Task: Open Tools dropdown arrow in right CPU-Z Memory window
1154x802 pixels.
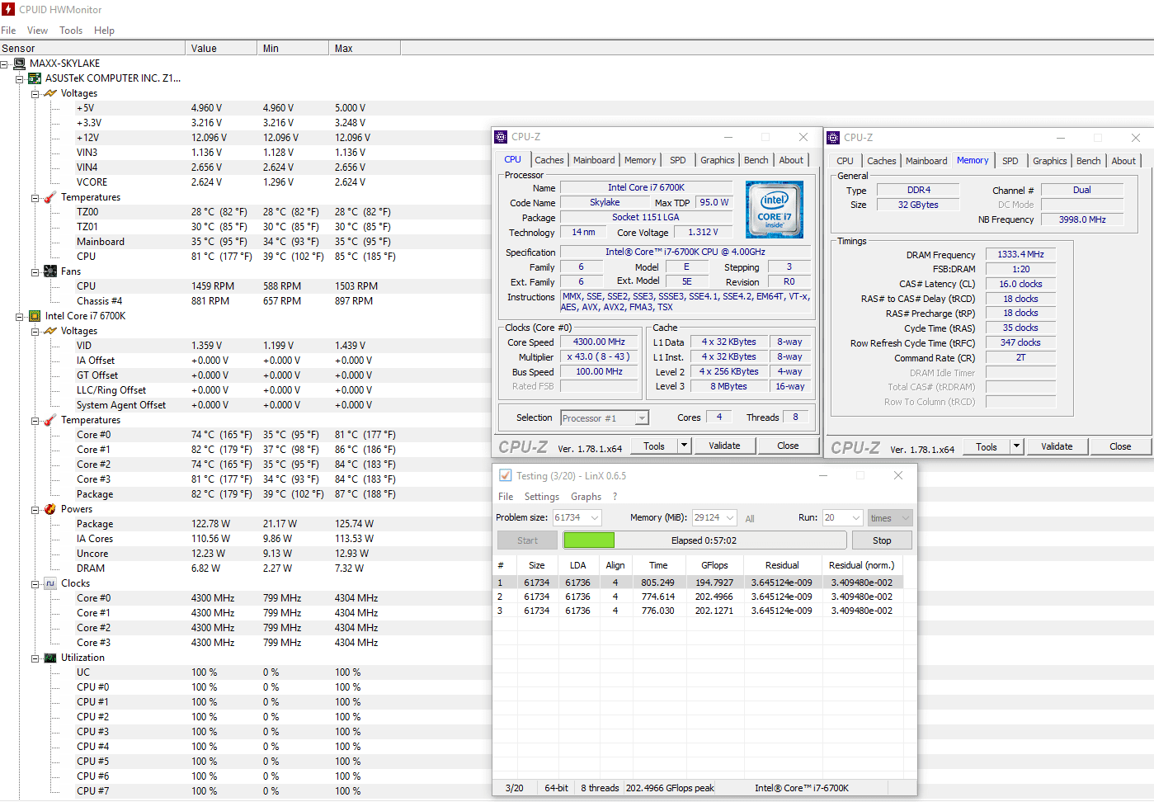Action: point(1016,446)
